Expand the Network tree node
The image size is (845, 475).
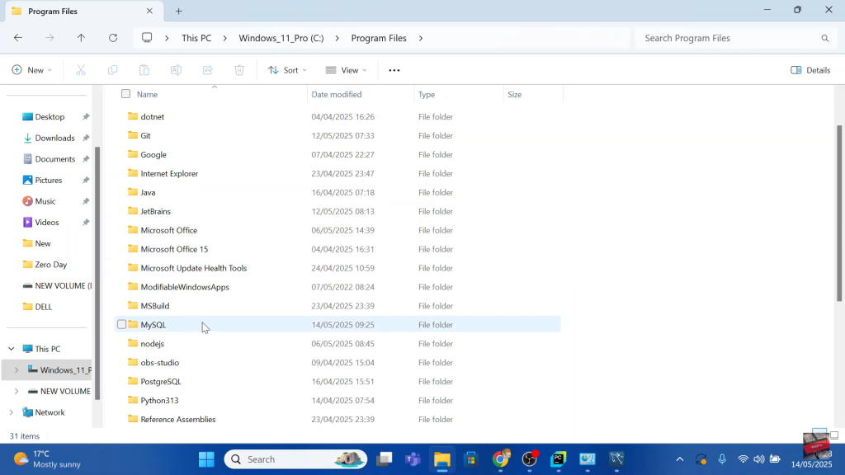pyautogui.click(x=12, y=412)
